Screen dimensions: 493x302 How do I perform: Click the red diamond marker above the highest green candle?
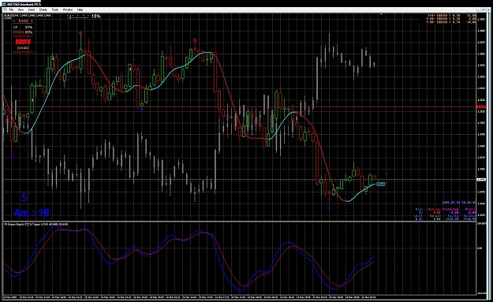click(80, 32)
